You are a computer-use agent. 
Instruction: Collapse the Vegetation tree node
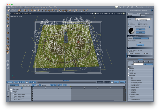129,96
